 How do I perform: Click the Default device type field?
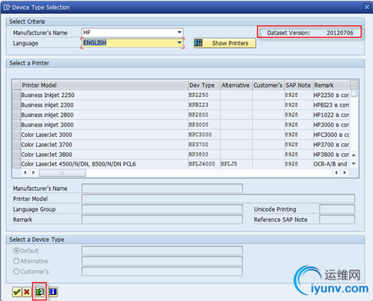coord(162,250)
